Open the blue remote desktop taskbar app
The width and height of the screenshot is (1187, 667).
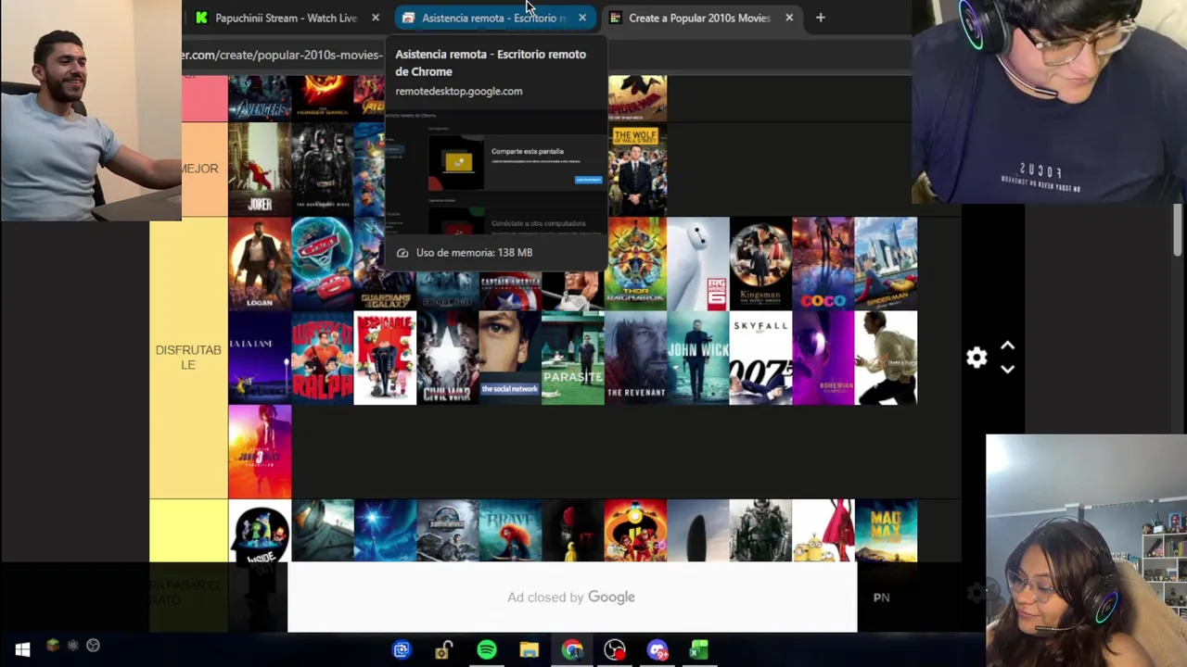pyautogui.click(x=402, y=650)
